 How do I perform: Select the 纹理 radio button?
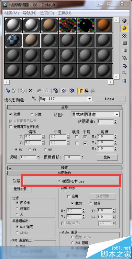click(11, 114)
